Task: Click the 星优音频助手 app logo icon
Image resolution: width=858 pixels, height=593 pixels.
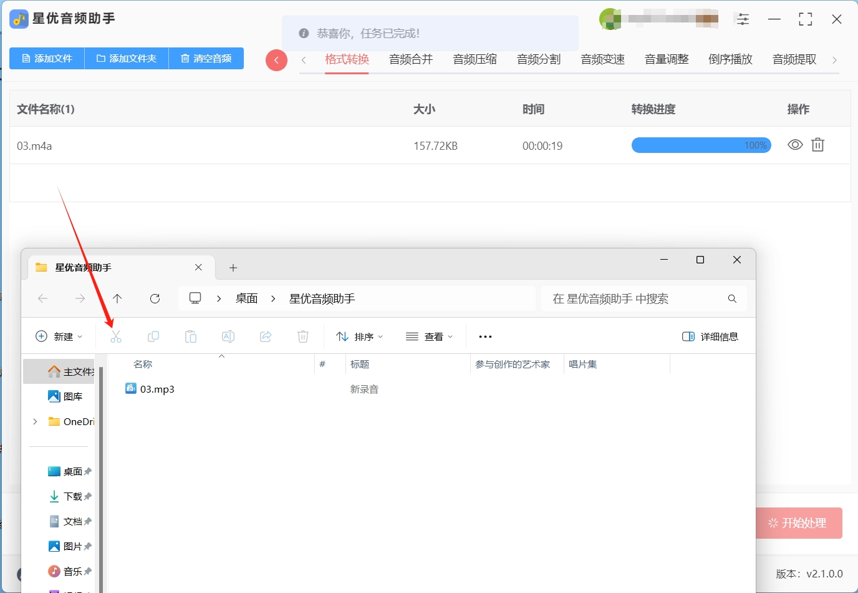Action: (19, 19)
